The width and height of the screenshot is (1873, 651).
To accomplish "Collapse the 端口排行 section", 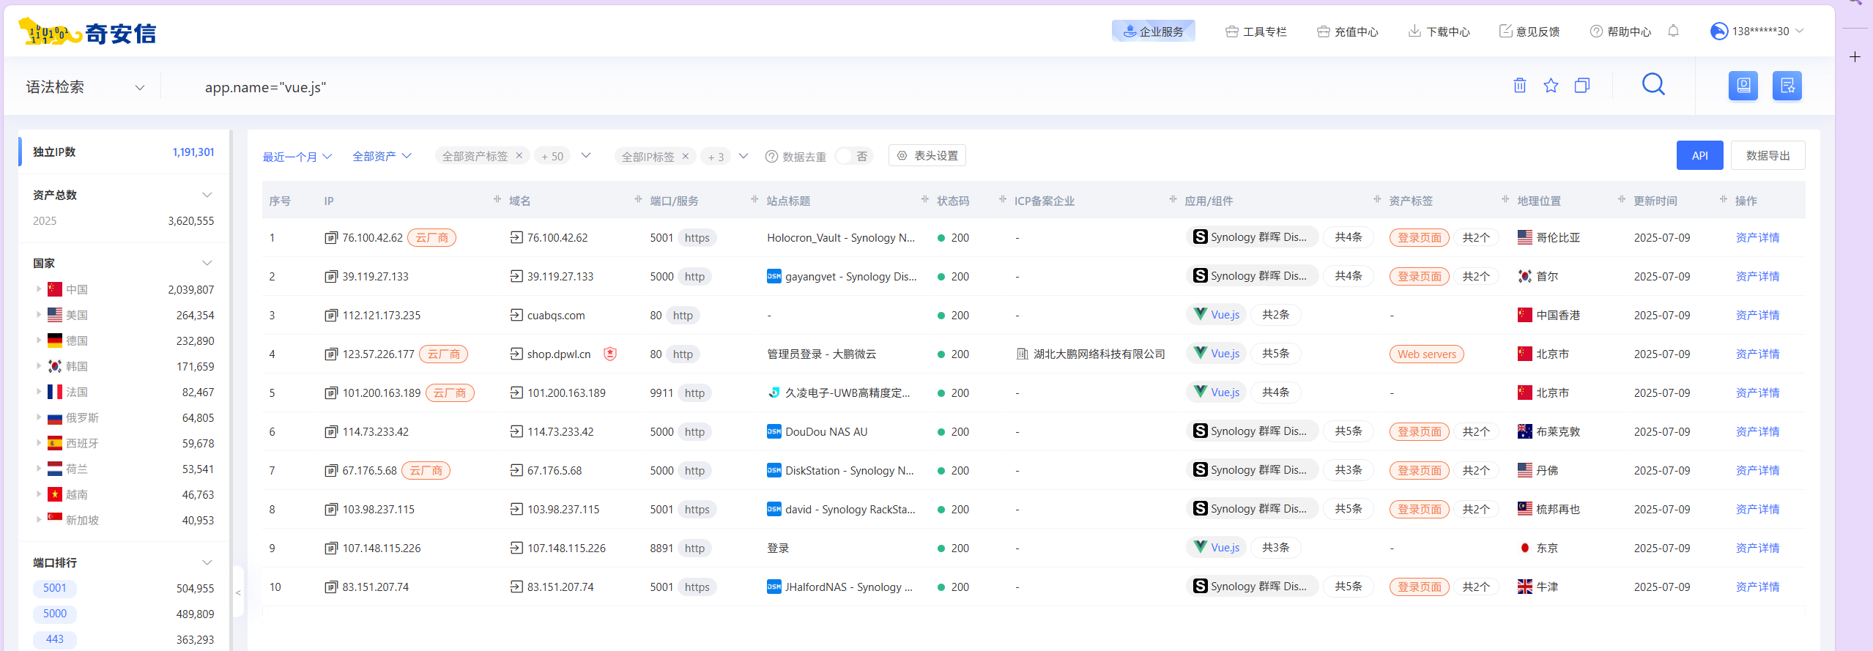I will coord(207,562).
